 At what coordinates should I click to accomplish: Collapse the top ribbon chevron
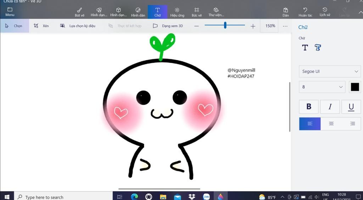(x=360, y=12)
